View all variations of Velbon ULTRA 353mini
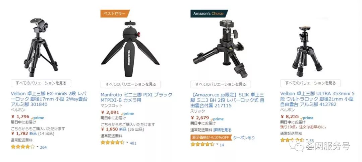This screenshot has height=162, width=362. click(310, 83)
